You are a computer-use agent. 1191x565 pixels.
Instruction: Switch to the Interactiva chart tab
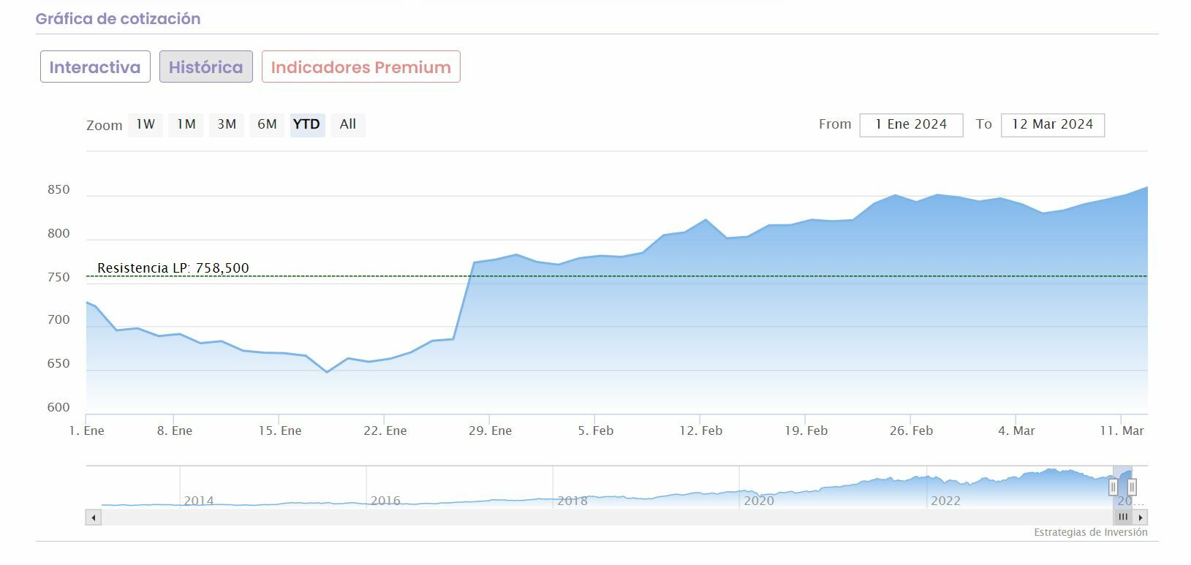tap(95, 67)
